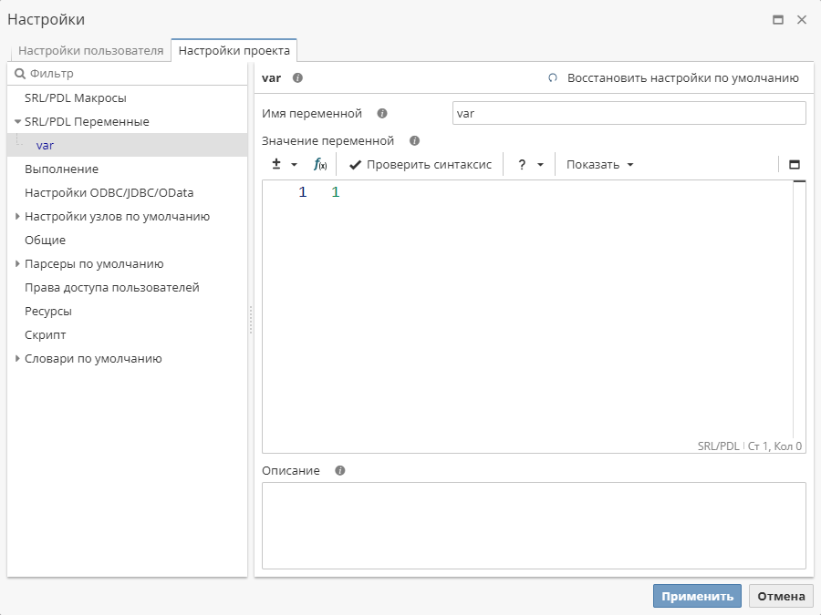Viewport: 821px width, 615px height.
Task: Click info icon beside Имя переменной
Action: (382, 114)
